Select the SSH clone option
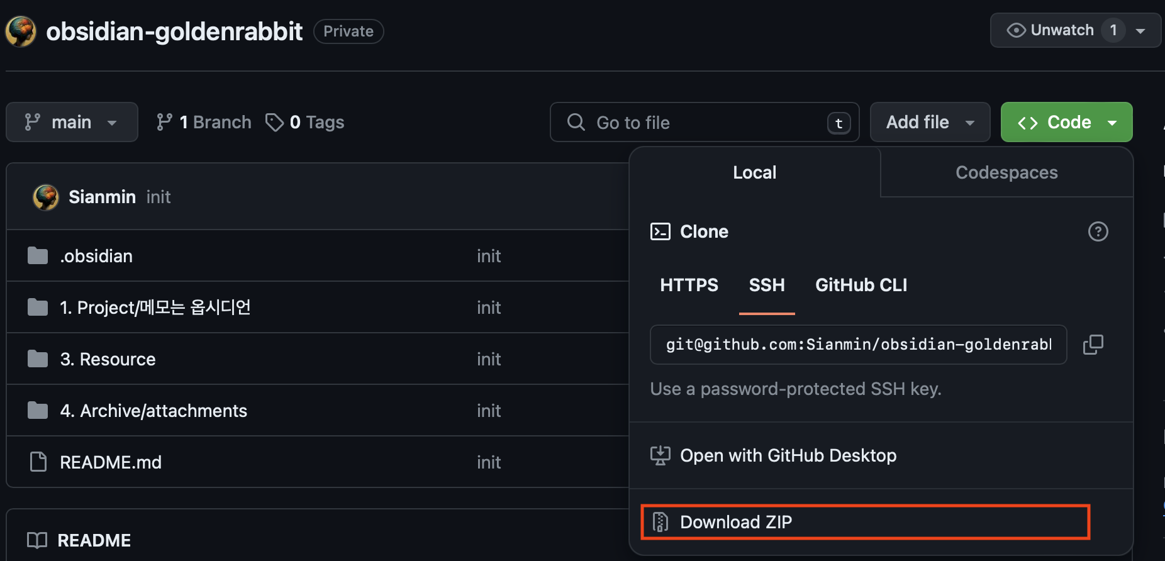This screenshot has height=561, width=1165. (767, 285)
